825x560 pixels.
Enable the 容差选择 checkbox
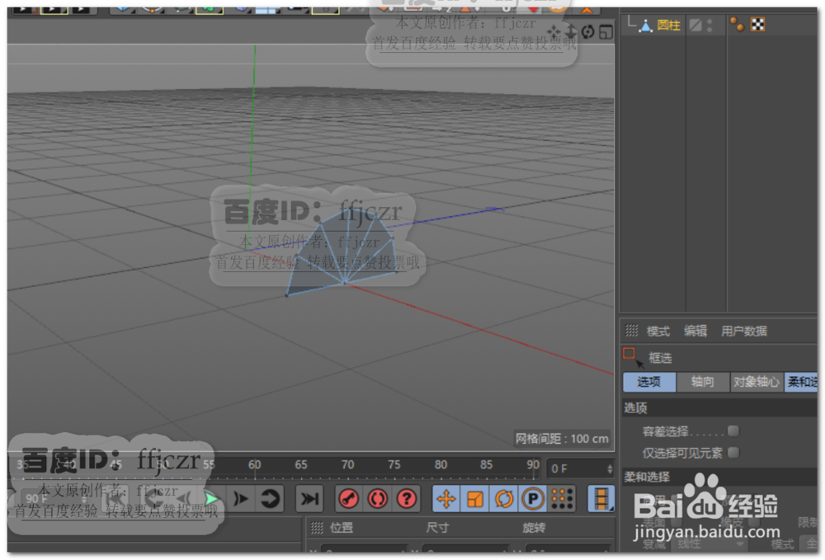733,431
